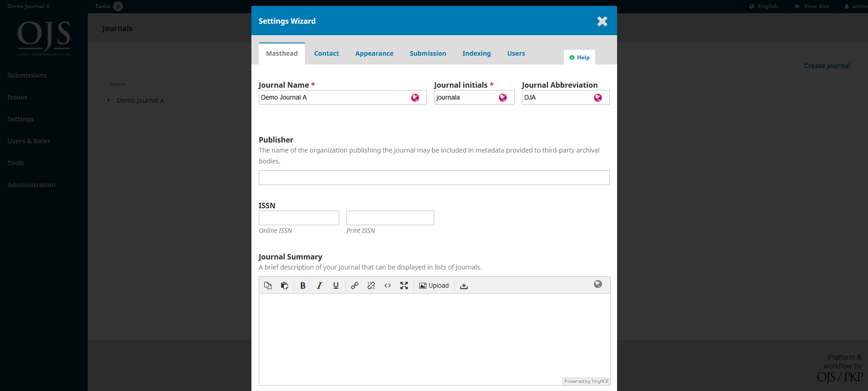Screen dimensions: 868x391
Task: Click the View Site link
Action: (x=812, y=6)
